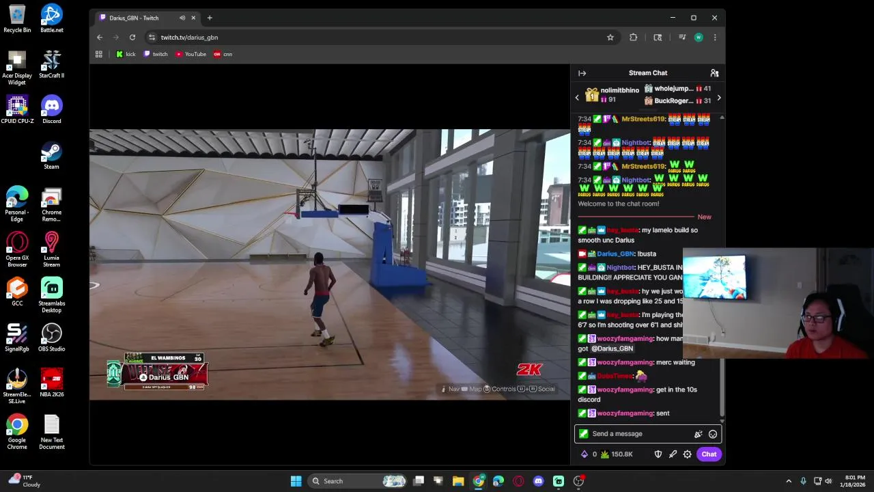Open Discord desktop shortcut
This screenshot has height=492, width=874.
(x=51, y=110)
